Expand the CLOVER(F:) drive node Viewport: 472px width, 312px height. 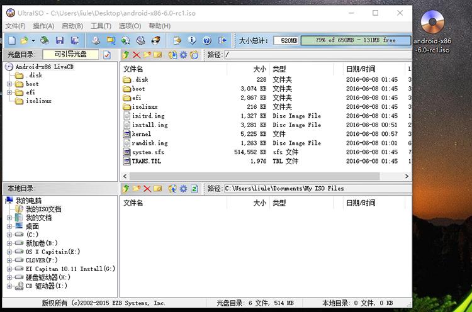point(9,260)
